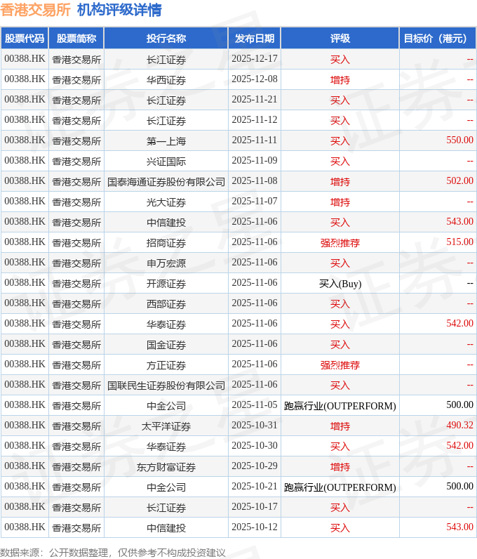
Task: Click 长江证券 in the 2025-10-17 row
Action: [x=166, y=507]
